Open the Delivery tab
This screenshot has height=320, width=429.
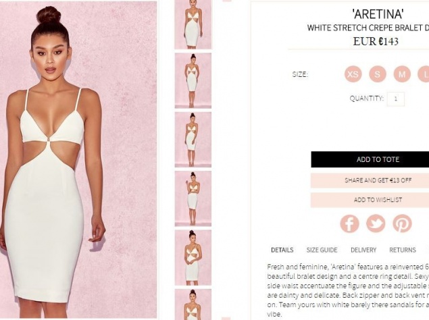click(x=363, y=250)
